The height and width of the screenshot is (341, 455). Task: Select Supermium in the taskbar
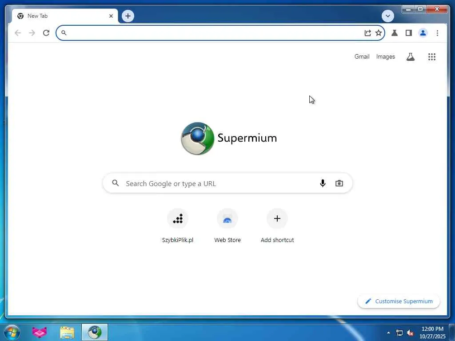pyautogui.click(x=95, y=332)
